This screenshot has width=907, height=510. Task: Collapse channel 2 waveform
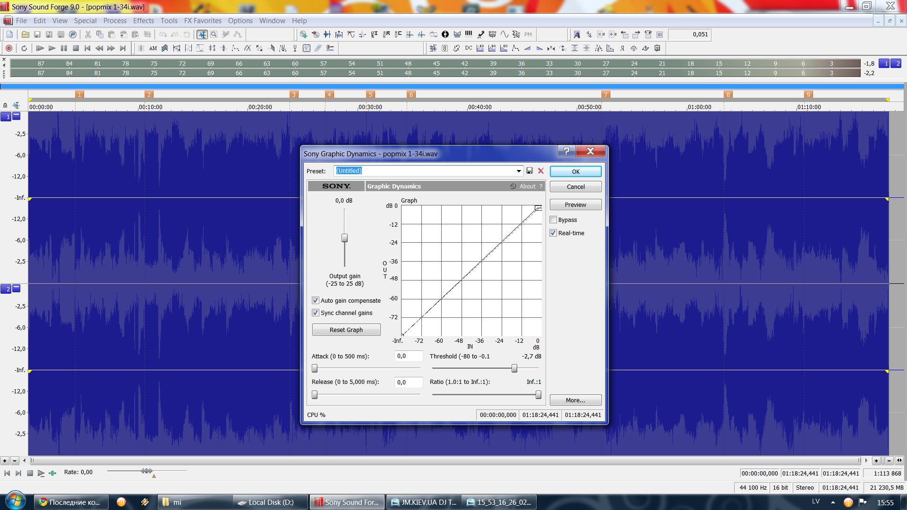click(17, 288)
